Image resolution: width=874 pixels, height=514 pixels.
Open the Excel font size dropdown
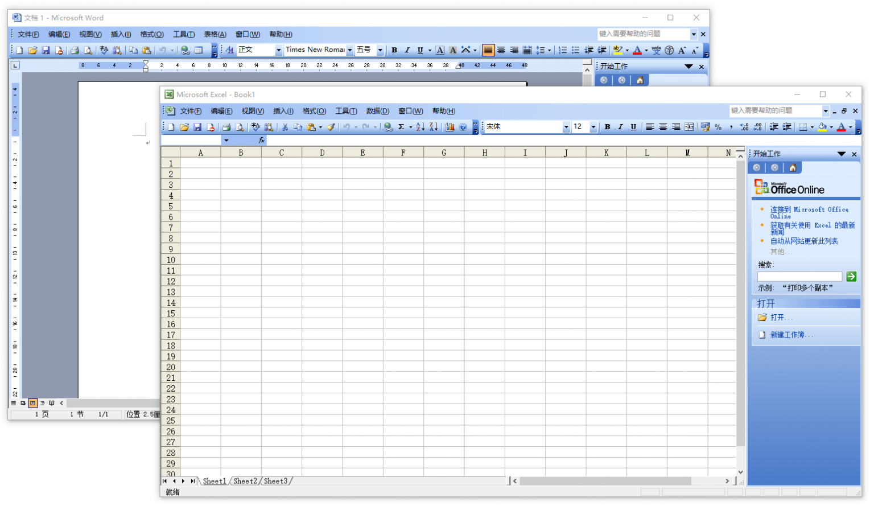pyautogui.click(x=593, y=127)
